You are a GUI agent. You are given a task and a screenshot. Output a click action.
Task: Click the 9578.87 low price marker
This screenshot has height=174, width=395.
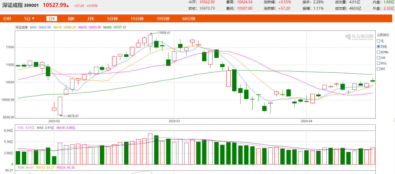tap(73, 116)
